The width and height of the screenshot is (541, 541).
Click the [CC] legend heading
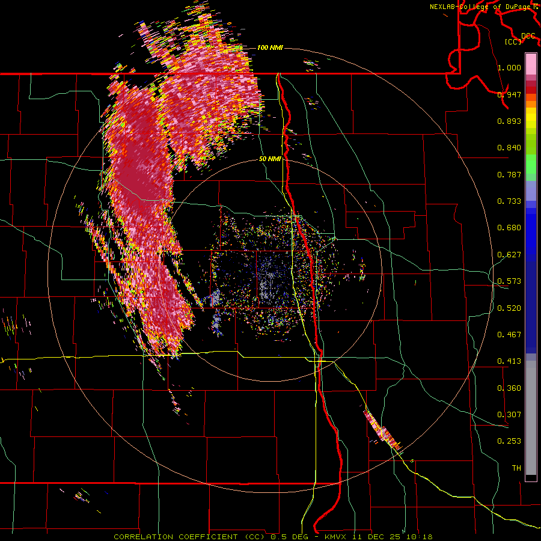(513, 41)
